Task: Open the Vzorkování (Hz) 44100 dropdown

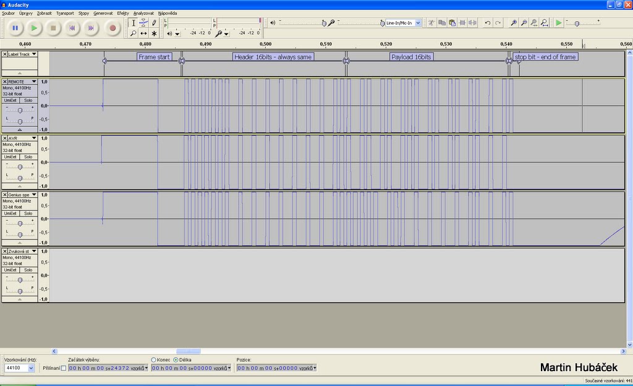Action: click(31, 368)
